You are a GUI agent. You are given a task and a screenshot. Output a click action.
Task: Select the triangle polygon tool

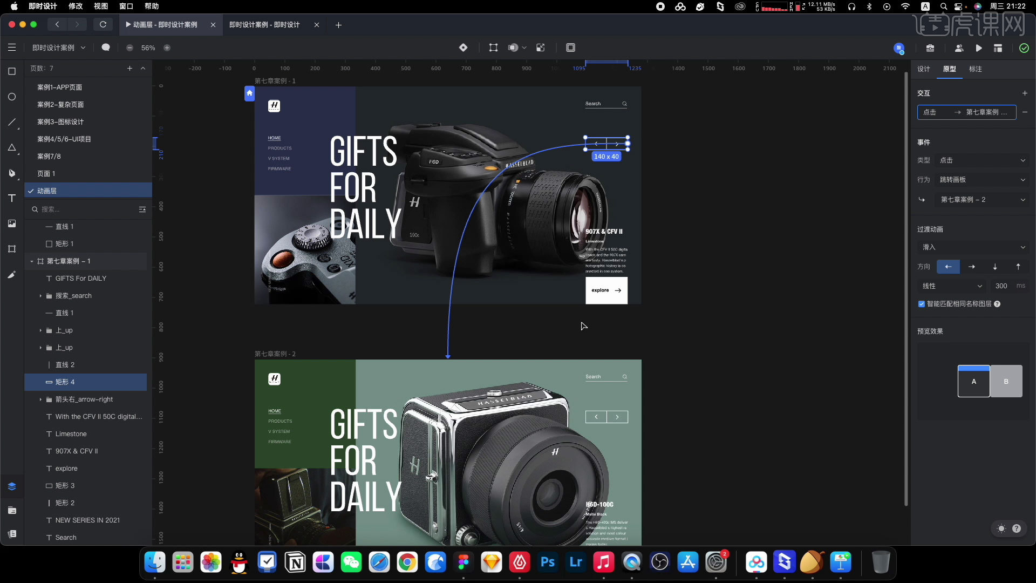coord(12,147)
